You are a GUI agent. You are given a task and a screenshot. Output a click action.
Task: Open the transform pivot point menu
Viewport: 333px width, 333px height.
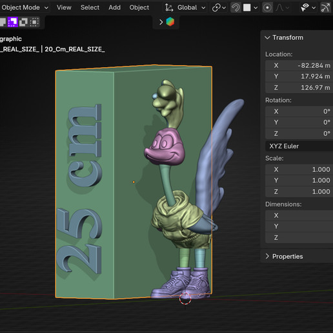[x=219, y=8]
